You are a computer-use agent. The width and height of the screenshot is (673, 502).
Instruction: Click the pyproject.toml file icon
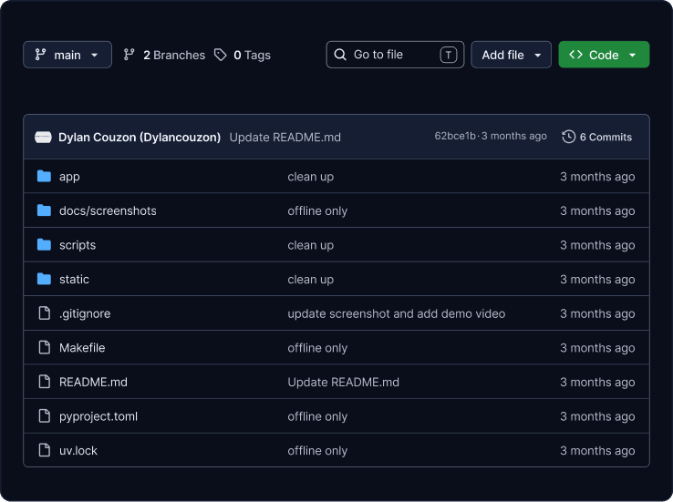click(x=44, y=415)
